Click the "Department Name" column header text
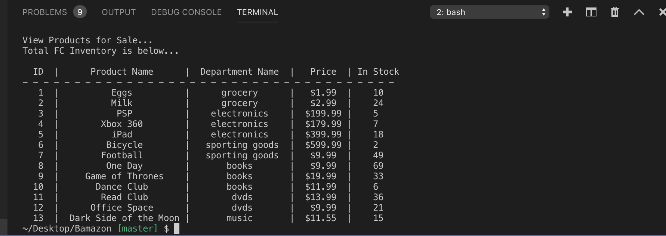The height and width of the screenshot is (236, 666). click(239, 72)
